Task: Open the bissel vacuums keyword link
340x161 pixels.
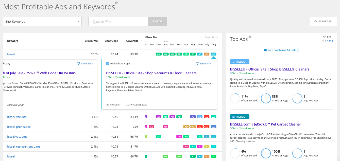Action: click(17, 137)
